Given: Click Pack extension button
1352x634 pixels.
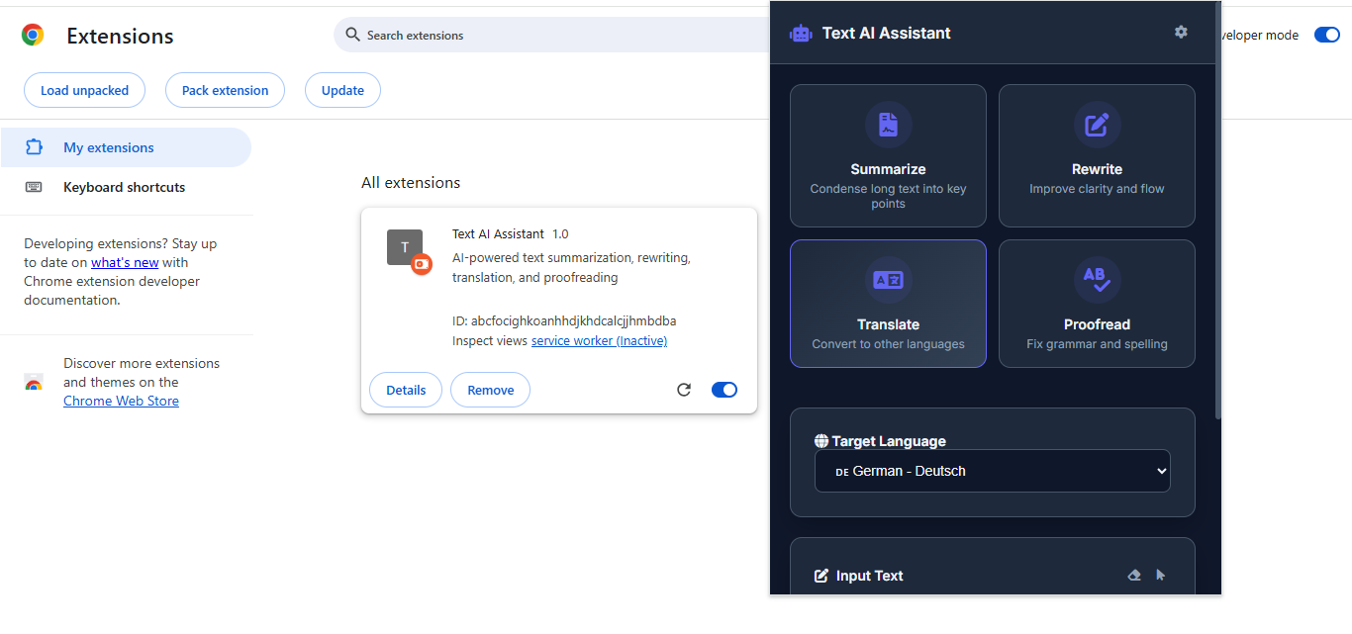Looking at the screenshot, I should point(225,90).
